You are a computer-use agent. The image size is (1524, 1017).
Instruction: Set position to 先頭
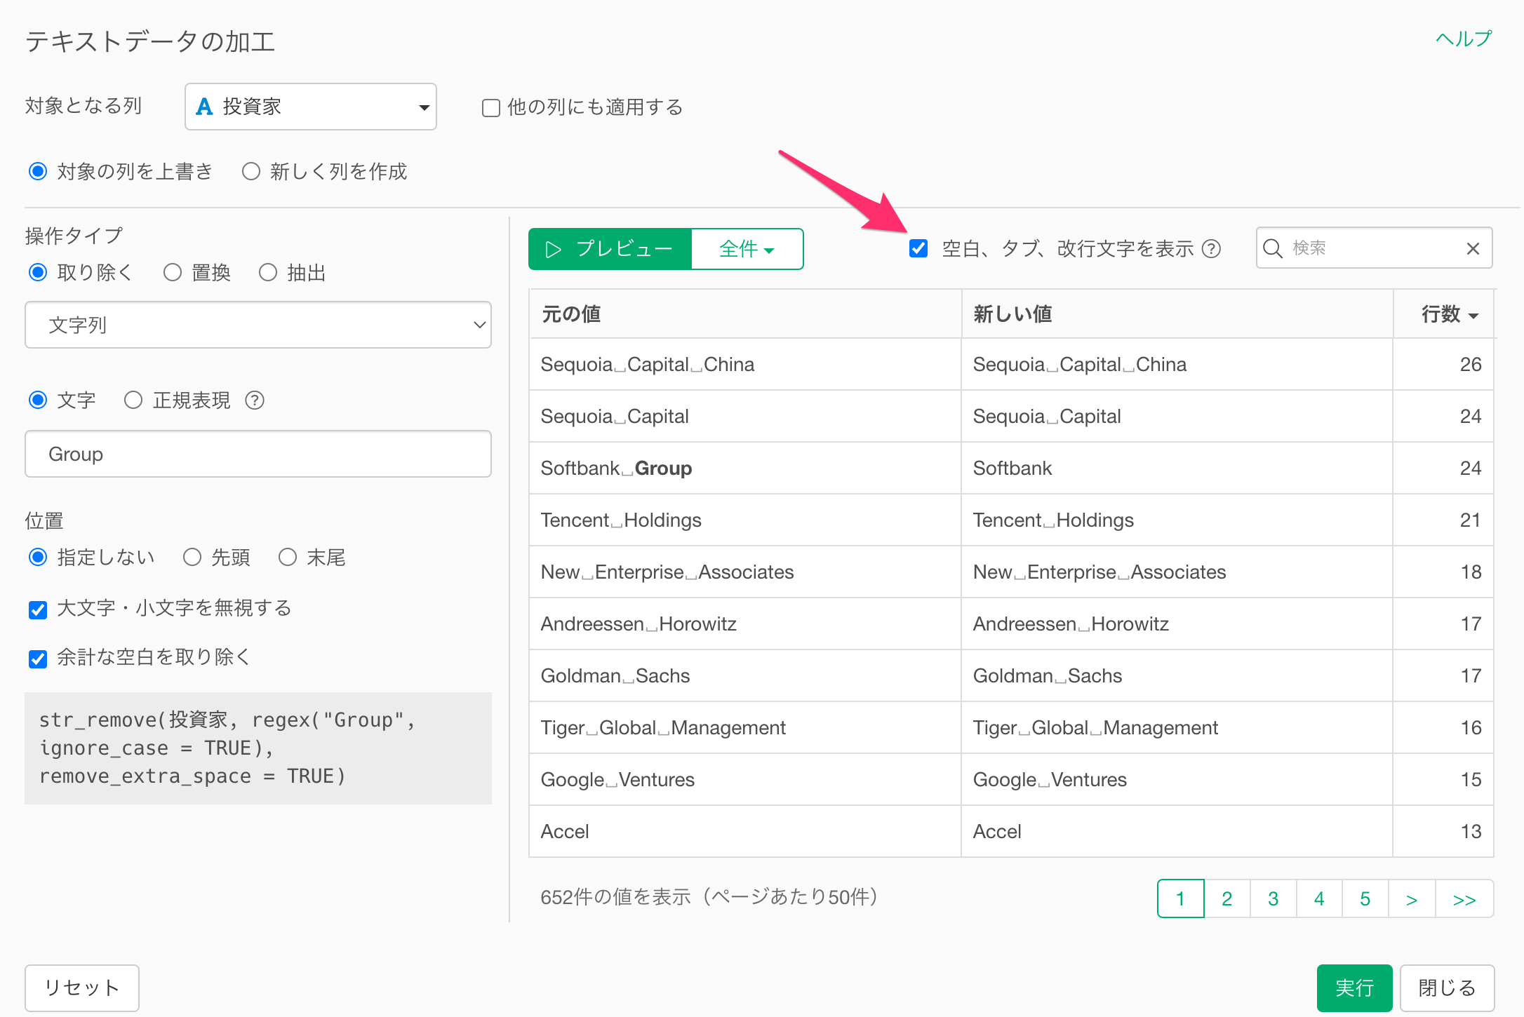(192, 557)
